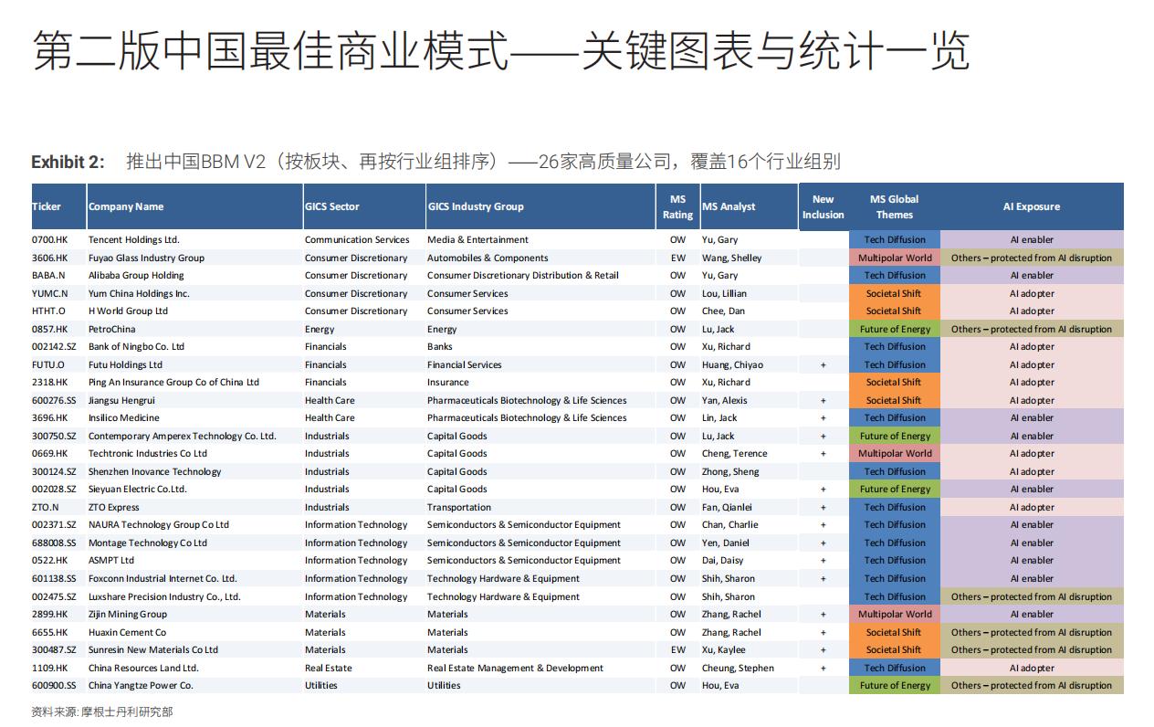Click "Tencent Holdings Ltd." company name
This screenshot has width=1154, height=727.
133,239
